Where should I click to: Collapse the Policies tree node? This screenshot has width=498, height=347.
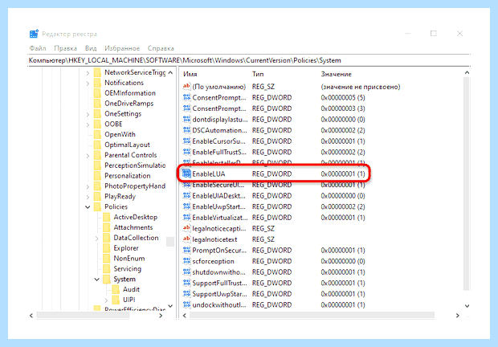point(88,207)
